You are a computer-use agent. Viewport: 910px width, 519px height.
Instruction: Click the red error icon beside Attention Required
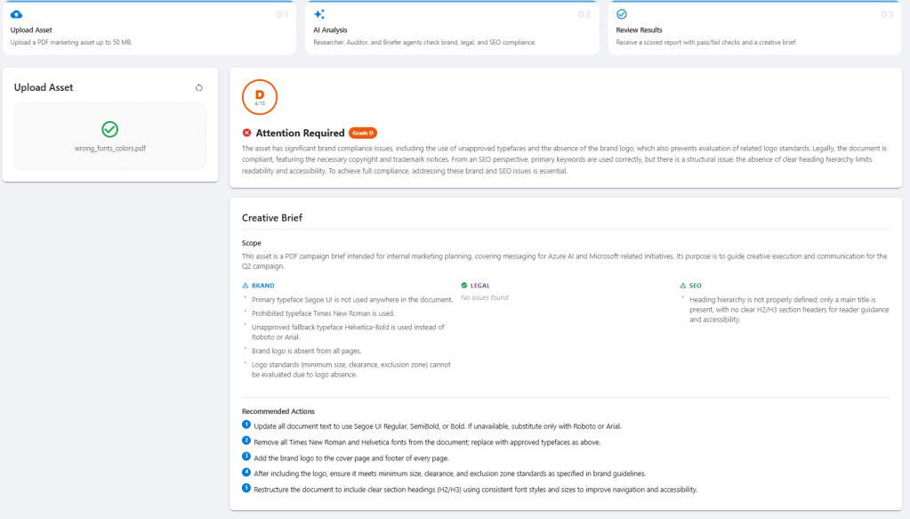[x=247, y=133]
